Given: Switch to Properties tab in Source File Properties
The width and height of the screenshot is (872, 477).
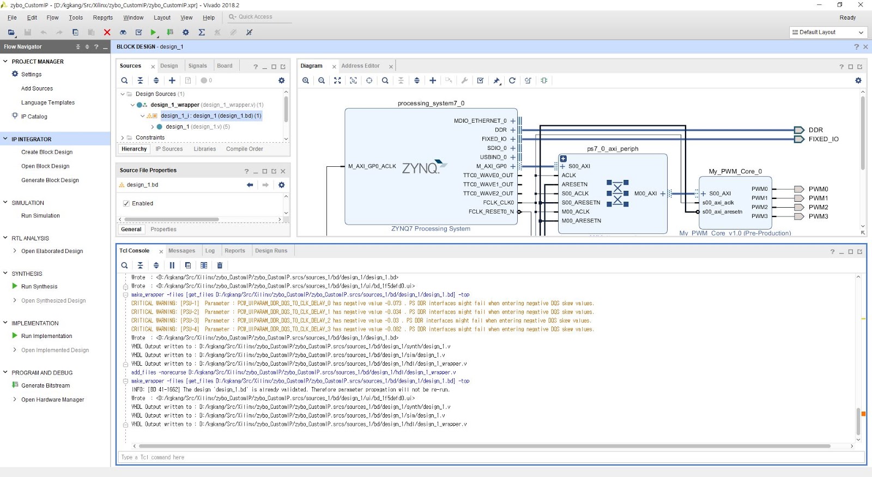Looking at the screenshot, I should 163,230.
